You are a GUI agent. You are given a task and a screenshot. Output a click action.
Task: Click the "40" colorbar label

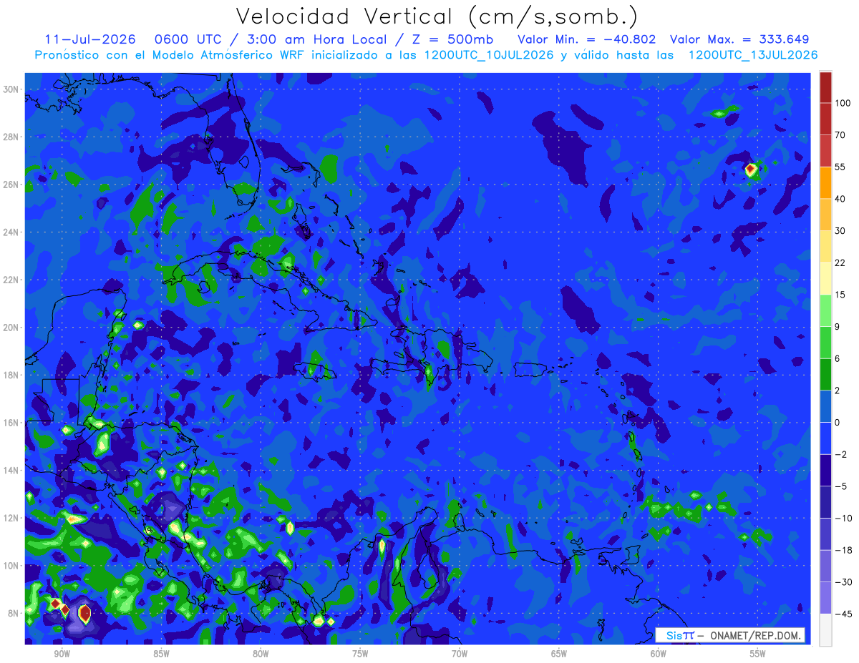[x=840, y=199]
